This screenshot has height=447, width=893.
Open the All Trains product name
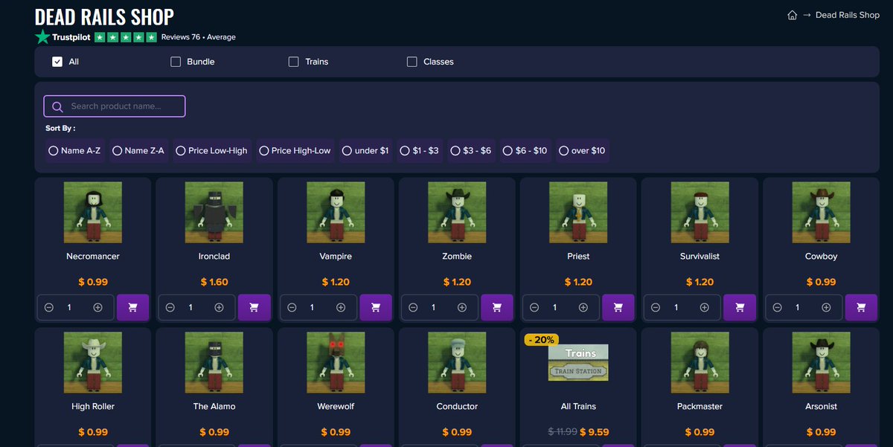[578, 406]
